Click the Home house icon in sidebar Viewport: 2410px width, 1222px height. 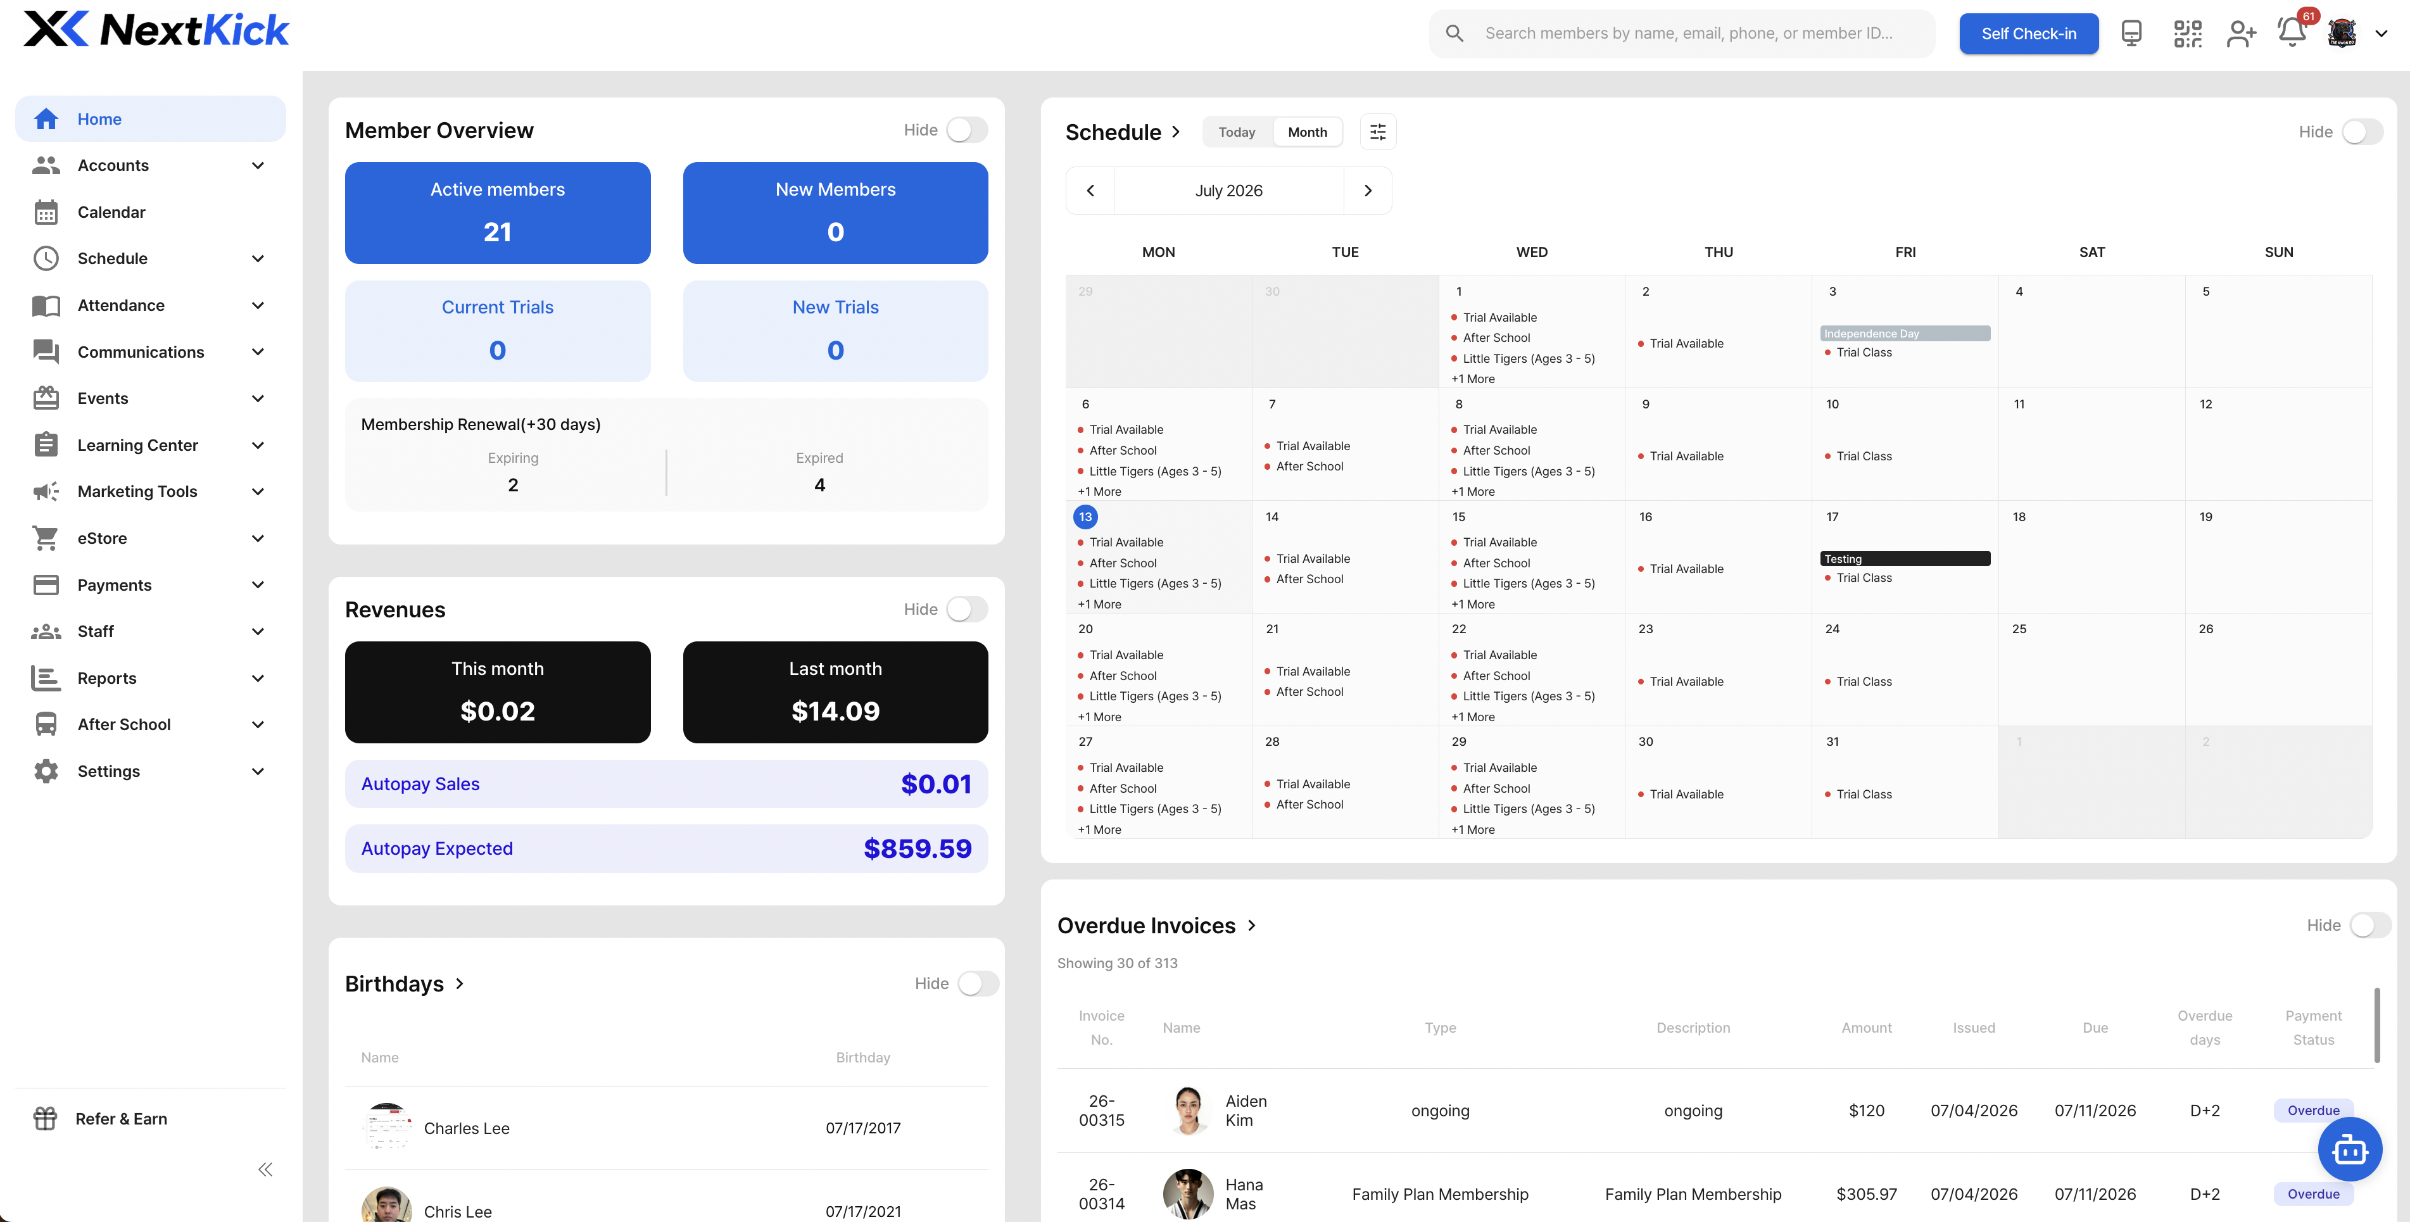tap(46, 119)
